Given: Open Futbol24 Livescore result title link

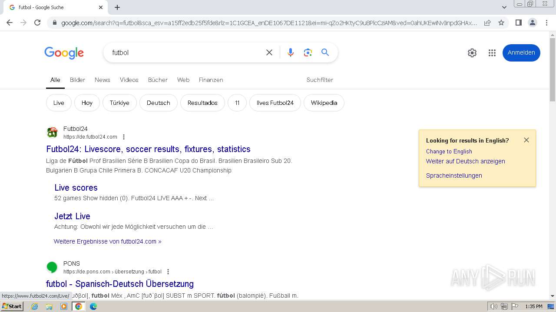Looking at the screenshot, I should point(148,149).
